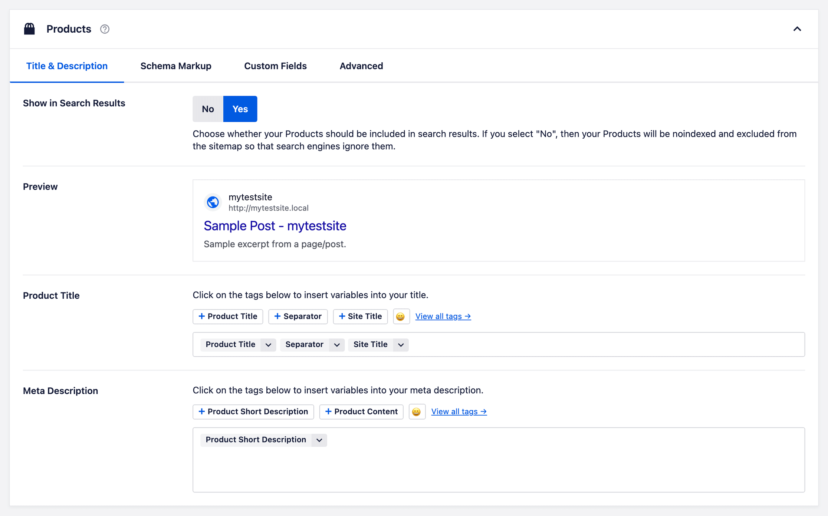Go to the Advanced tab
Image resolution: width=828 pixels, height=516 pixels.
(361, 66)
